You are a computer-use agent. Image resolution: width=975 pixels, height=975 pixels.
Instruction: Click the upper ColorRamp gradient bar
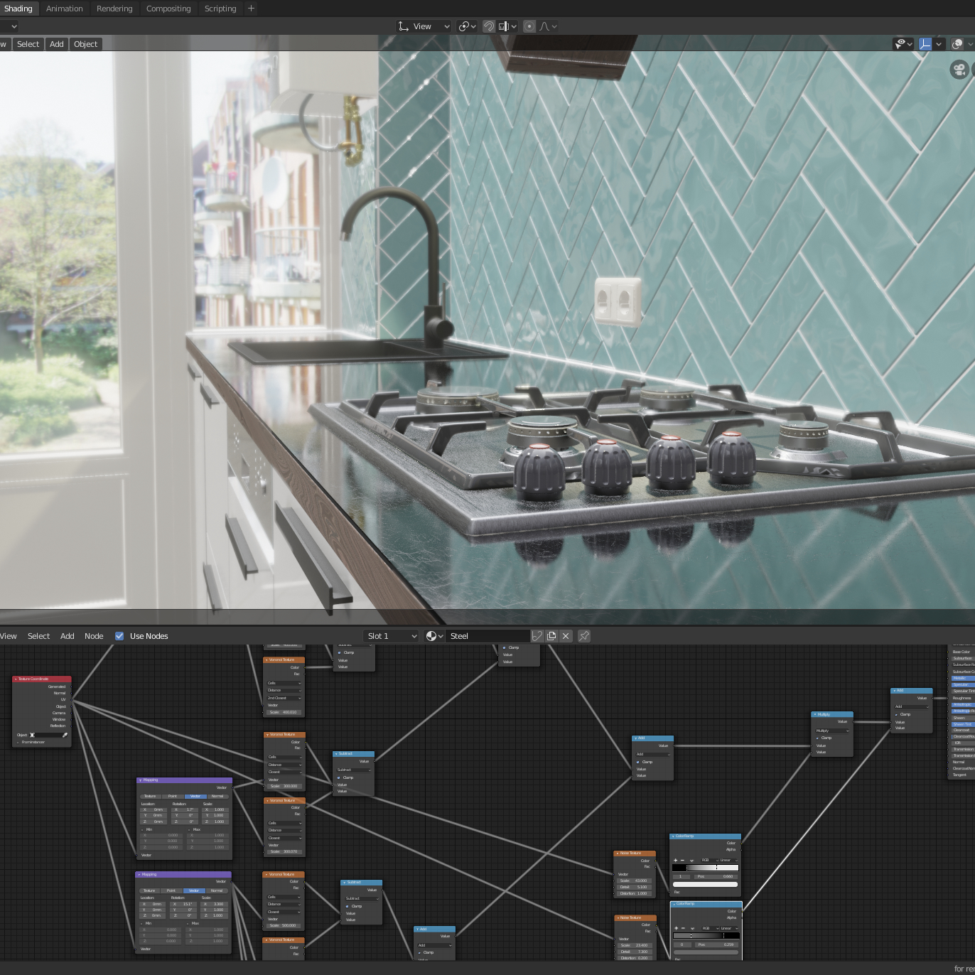(x=705, y=868)
